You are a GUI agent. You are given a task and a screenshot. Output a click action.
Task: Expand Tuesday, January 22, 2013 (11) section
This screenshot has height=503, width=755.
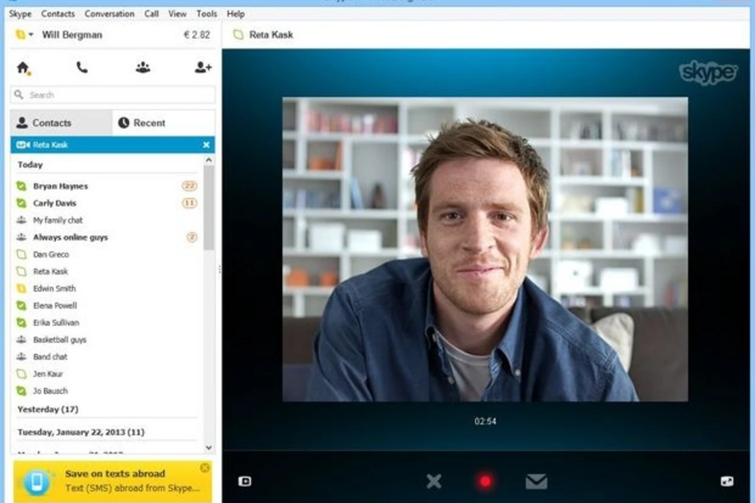[81, 432]
